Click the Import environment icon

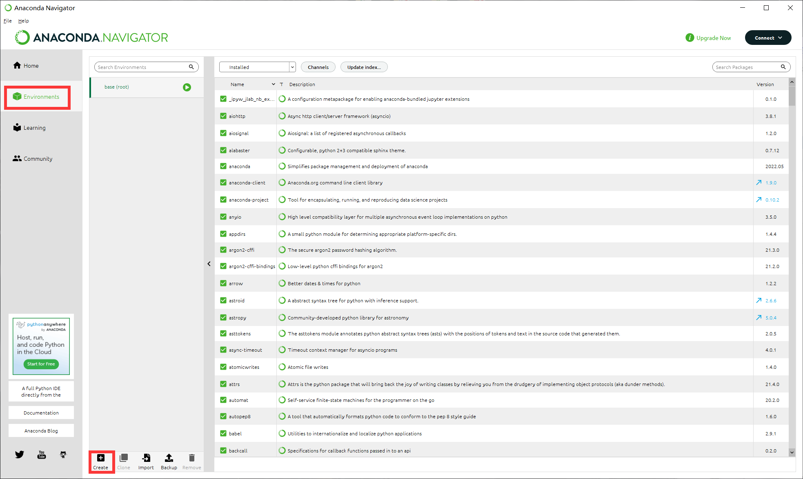coord(146,458)
